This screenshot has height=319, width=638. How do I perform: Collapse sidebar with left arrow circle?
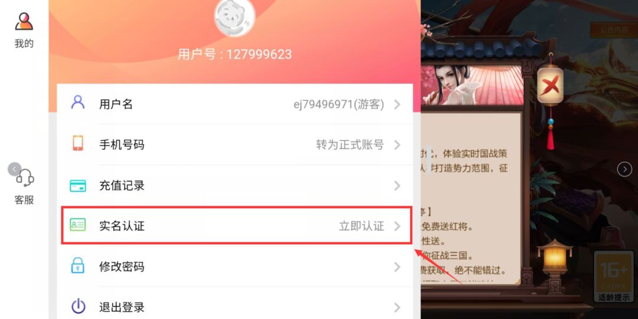coord(14,169)
